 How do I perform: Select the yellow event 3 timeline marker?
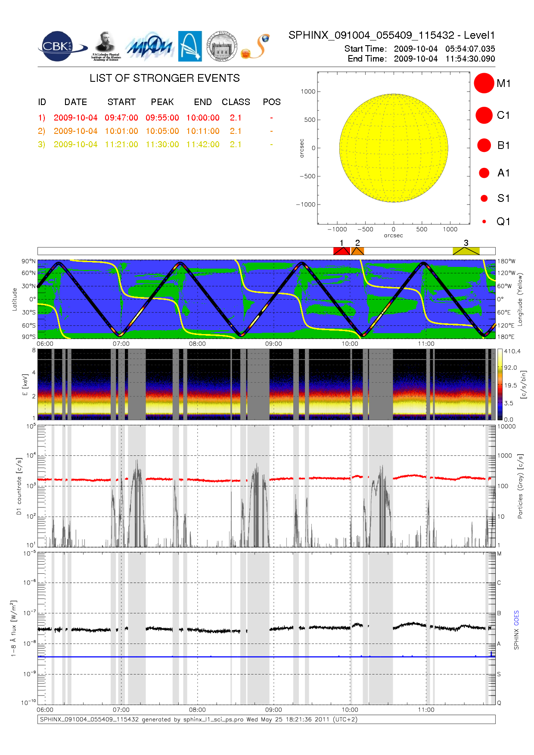(466, 251)
